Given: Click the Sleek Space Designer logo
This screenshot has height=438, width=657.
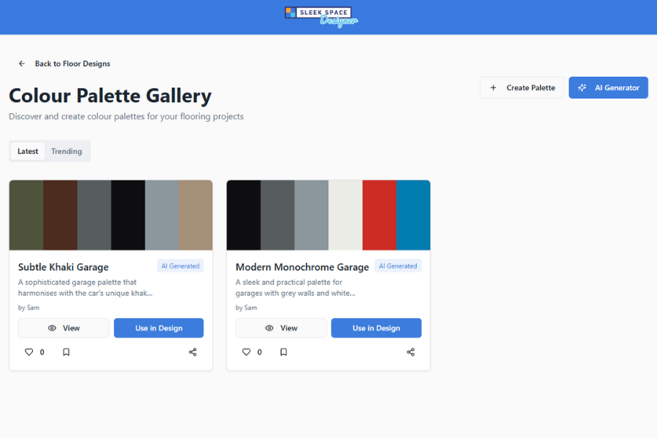Looking at the screenshot, I should [x=321, y=17].
